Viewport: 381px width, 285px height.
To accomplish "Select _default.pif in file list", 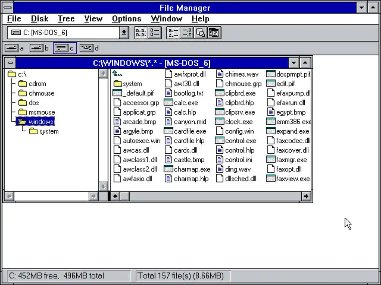I will (x=134, y=93).
